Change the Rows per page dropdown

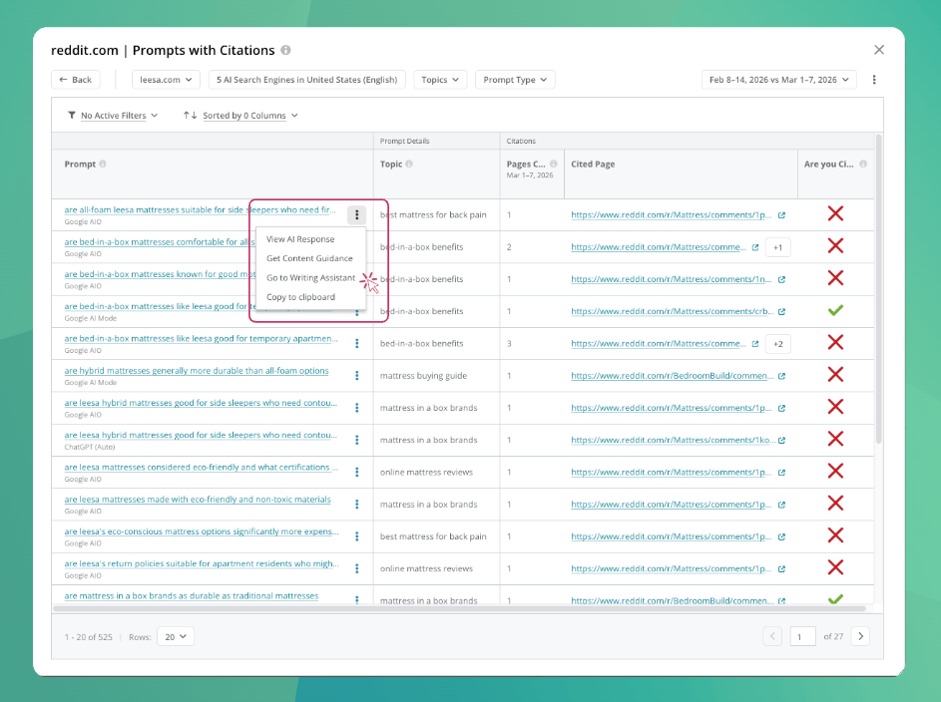tap(176, 636)
